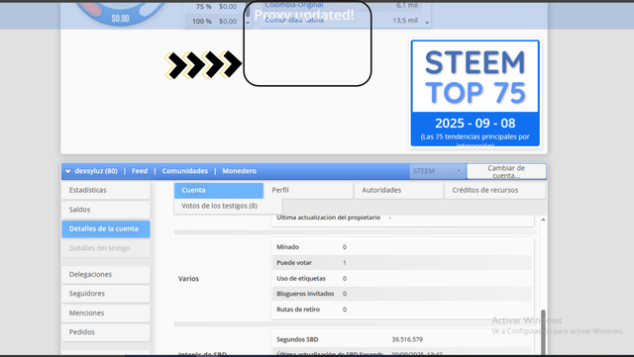Click scroll-up arrow of account details panel
Screen dimensions: 634x357
point(543,220)
